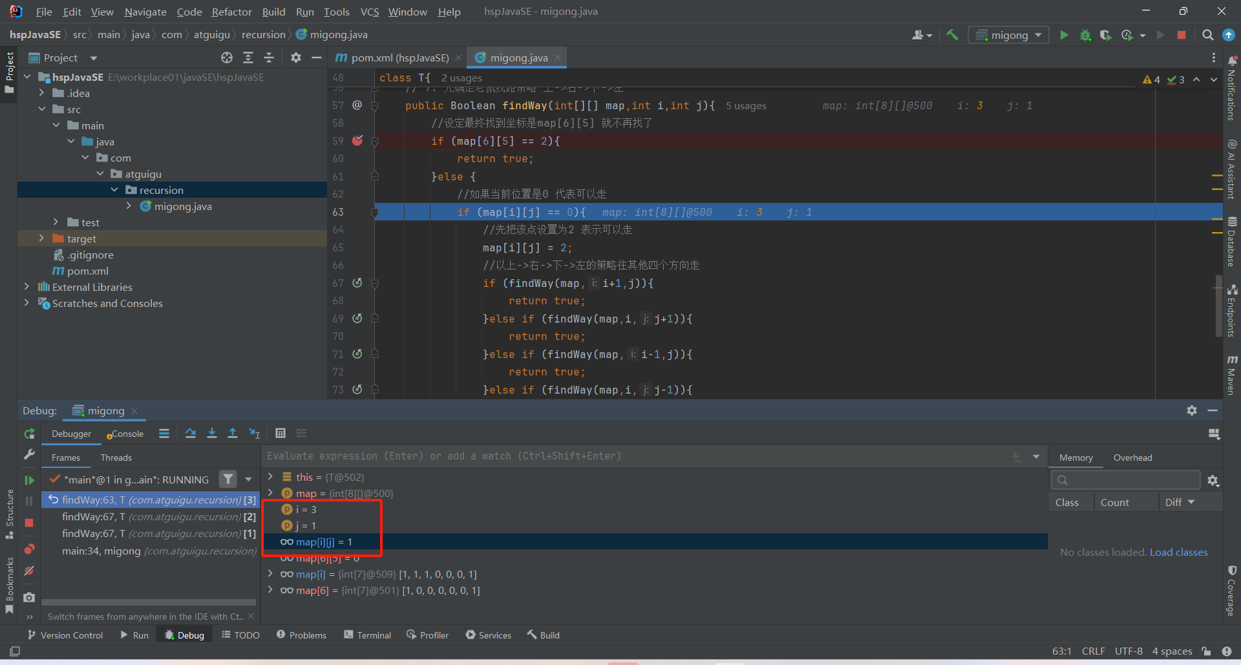
Task: Click the Build Project hammer icon
Action: pos(952,35)
